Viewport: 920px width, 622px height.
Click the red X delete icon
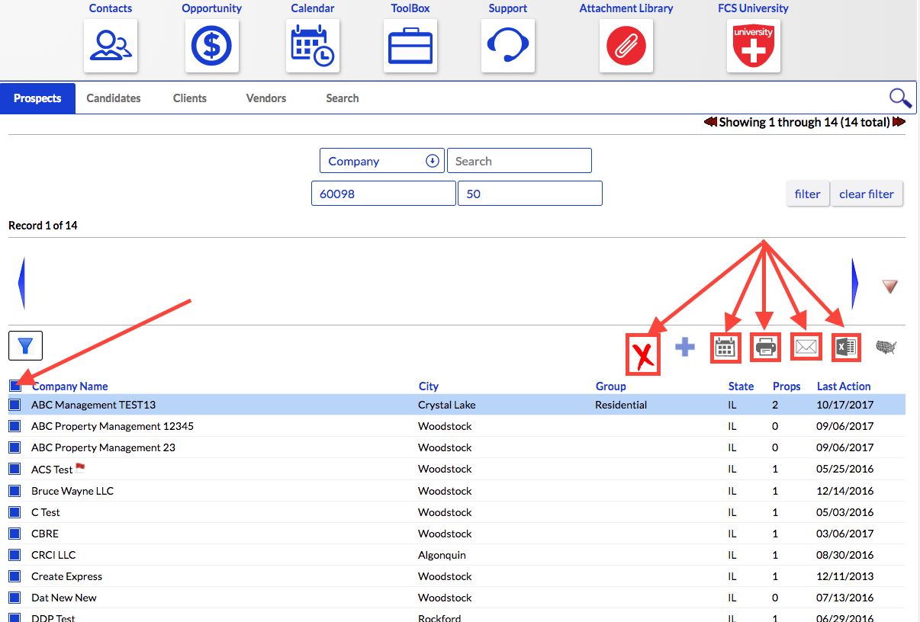pos(643,355)
